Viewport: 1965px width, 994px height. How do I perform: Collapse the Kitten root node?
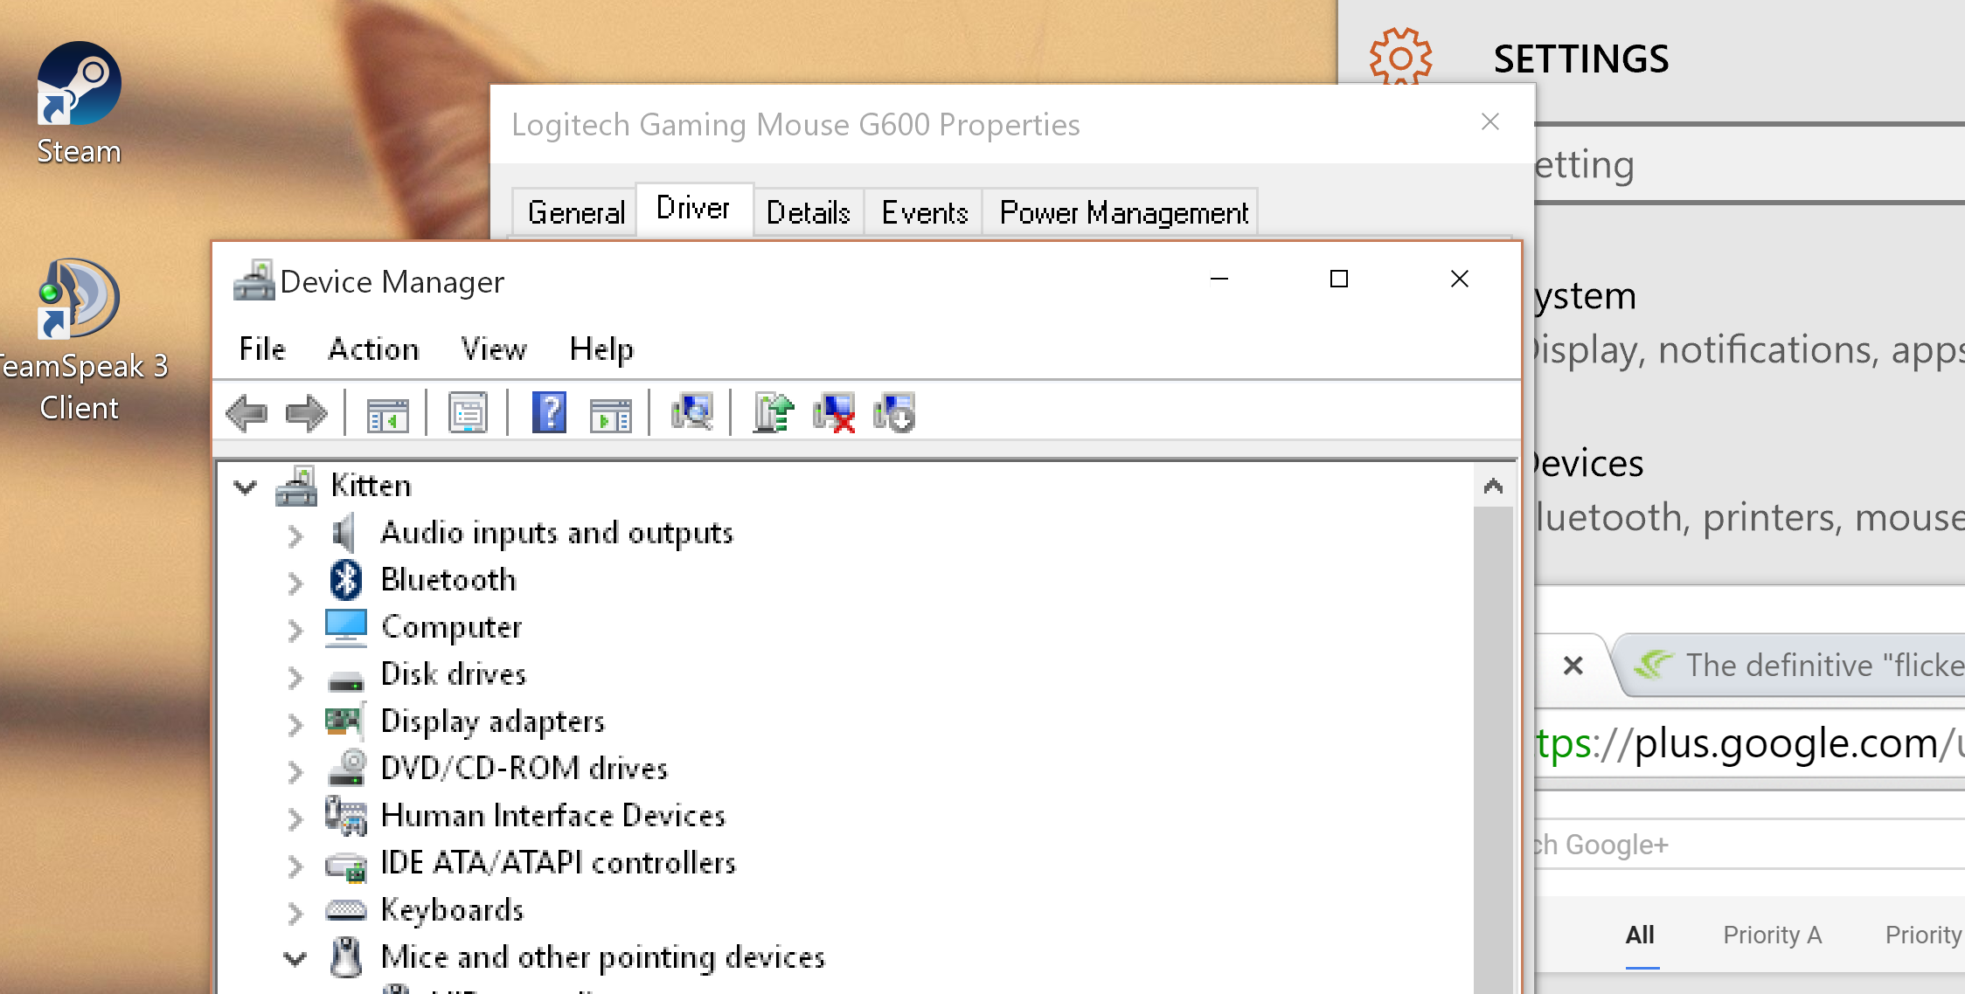[246, 487]
